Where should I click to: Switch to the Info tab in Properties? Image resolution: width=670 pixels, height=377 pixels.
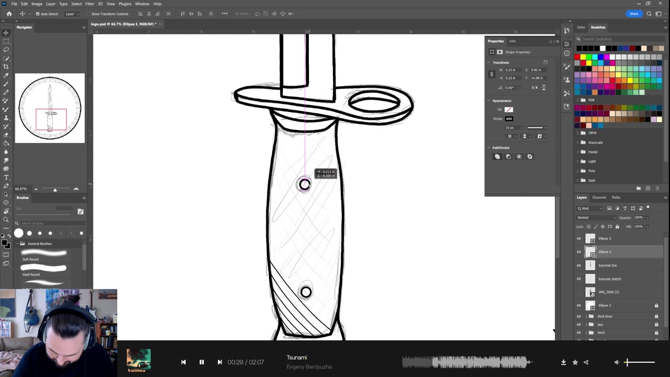pos(512,41)
